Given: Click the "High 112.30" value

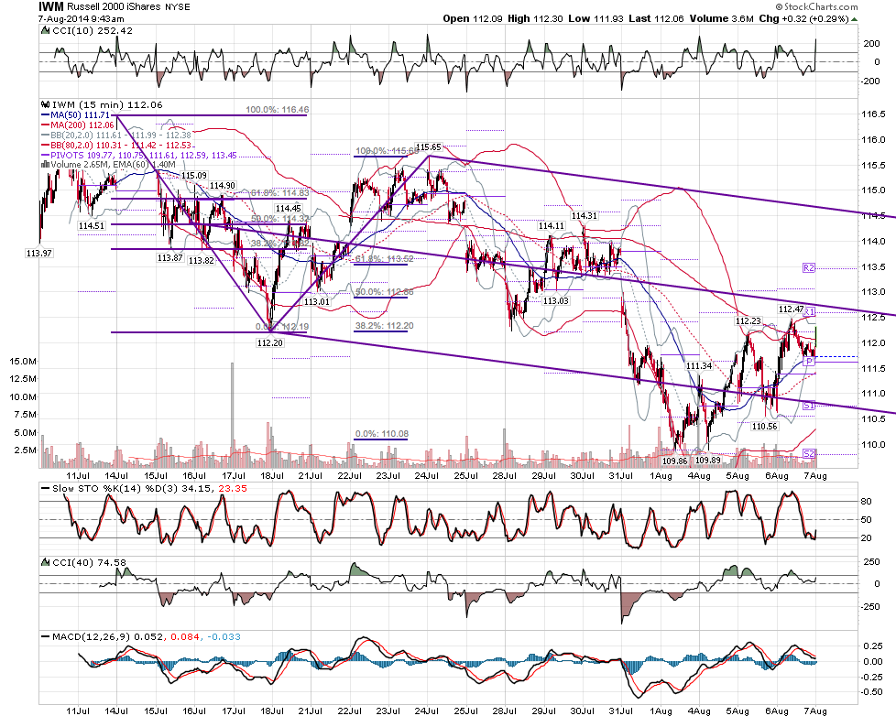Looking at the screenshot, I should 535,19.
